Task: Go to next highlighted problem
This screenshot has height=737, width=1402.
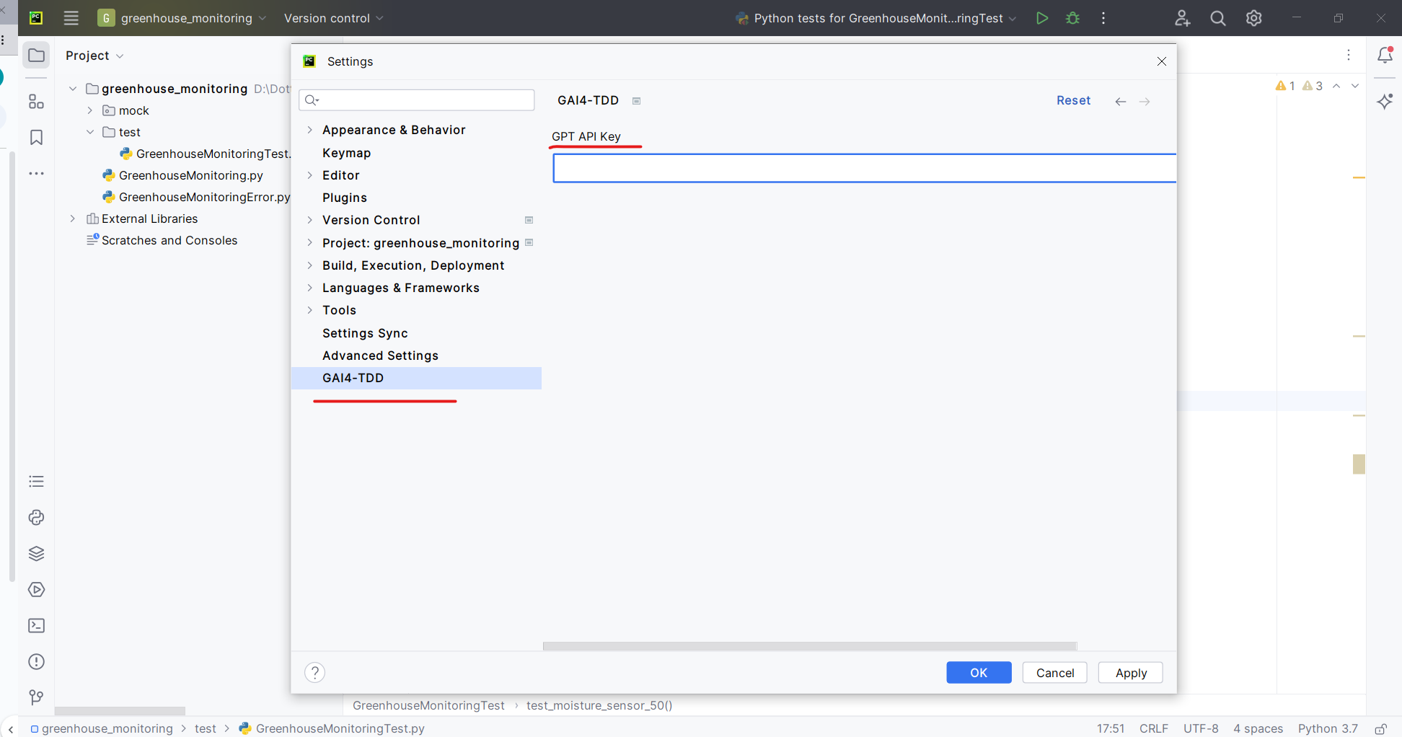Action: (1355, 86)
